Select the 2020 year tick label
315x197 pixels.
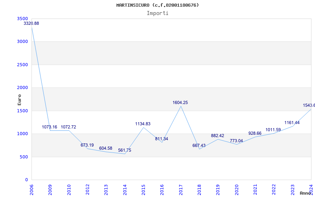[237, 190]
